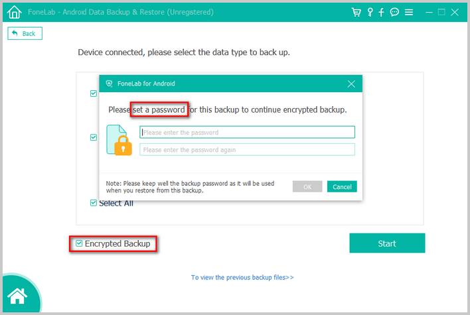Toggle the Select All checkbox

coord(94,203)
